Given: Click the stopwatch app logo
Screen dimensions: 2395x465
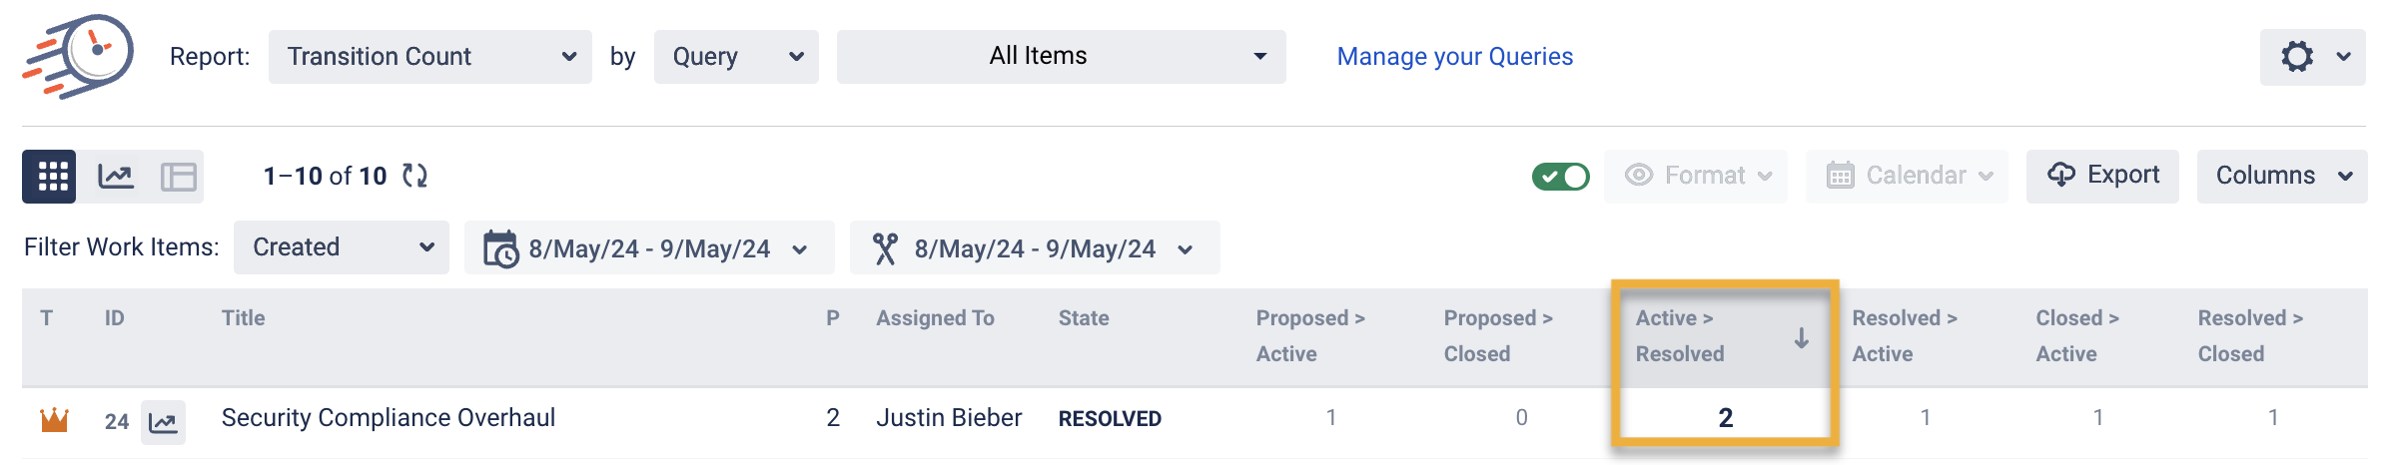Looking at the screenshot, I should tap(80, 56).
